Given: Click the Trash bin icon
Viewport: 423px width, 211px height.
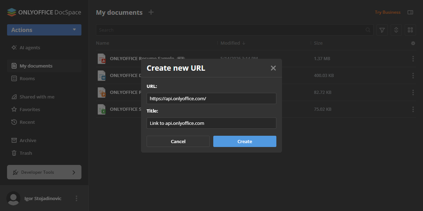Looking at the screenshot, I should tap(14, 153).
